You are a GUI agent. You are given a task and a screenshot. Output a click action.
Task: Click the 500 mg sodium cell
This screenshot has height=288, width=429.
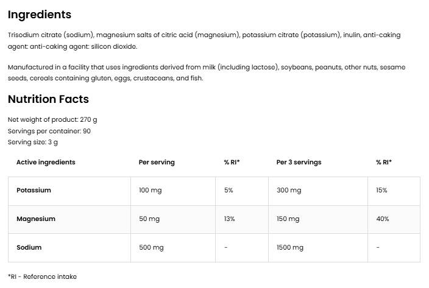pyautogui.click(x=151, y=248)
